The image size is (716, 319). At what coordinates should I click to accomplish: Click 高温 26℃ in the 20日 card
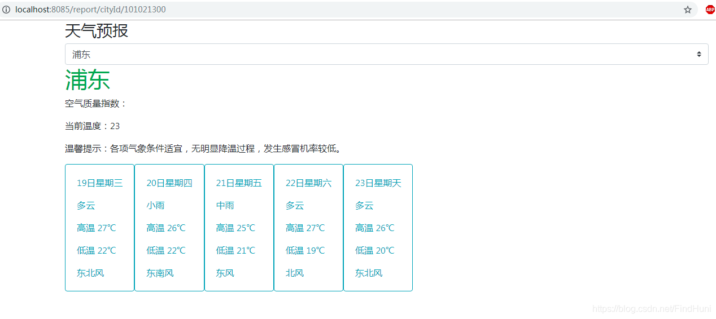[x=166, y=228]
